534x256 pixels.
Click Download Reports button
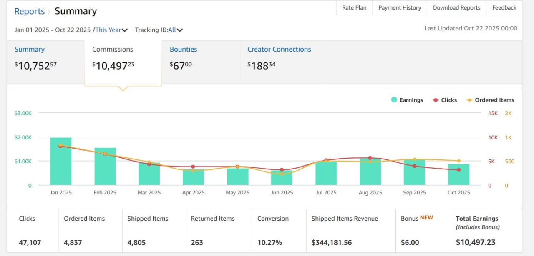(x=456, y=8)
